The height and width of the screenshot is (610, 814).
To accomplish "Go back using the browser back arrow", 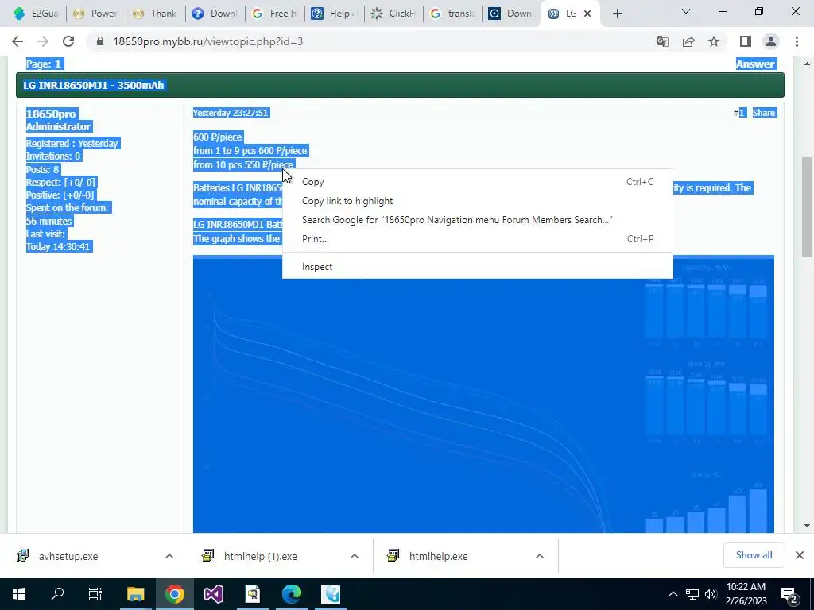I will point(17,41).
